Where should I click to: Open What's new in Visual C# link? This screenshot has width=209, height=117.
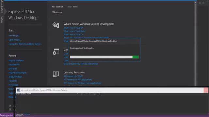73,28
